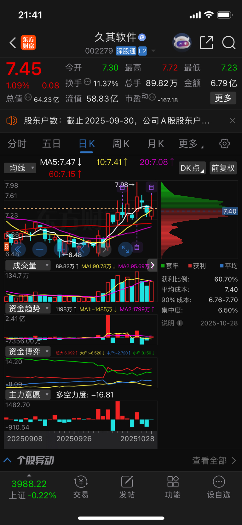Dismiss the 股东户数 notice

coord(233,121)
